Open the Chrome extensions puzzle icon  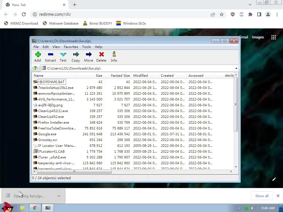(x=250, y=14)
